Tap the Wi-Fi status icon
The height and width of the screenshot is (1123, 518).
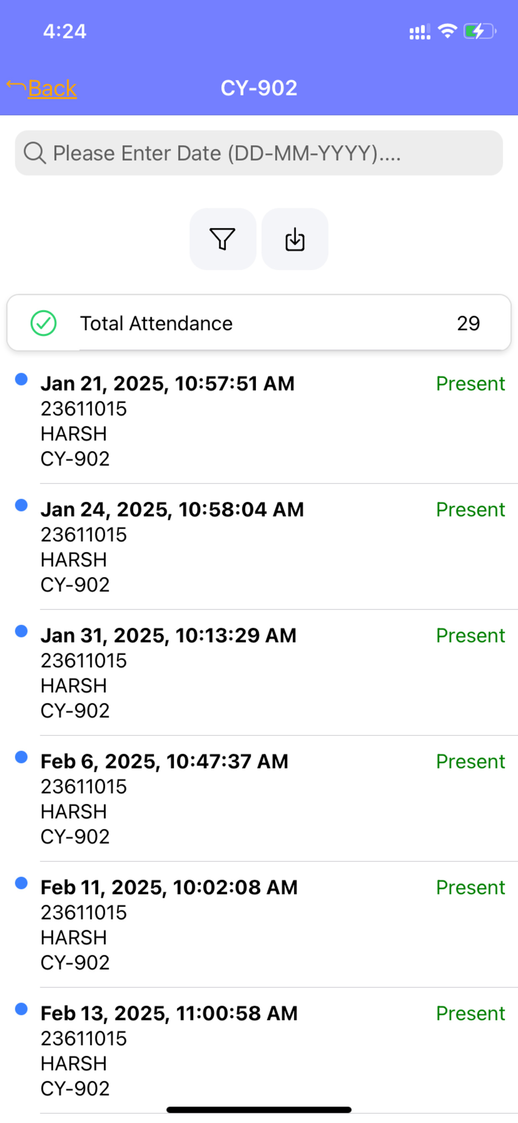coord(448,31)
